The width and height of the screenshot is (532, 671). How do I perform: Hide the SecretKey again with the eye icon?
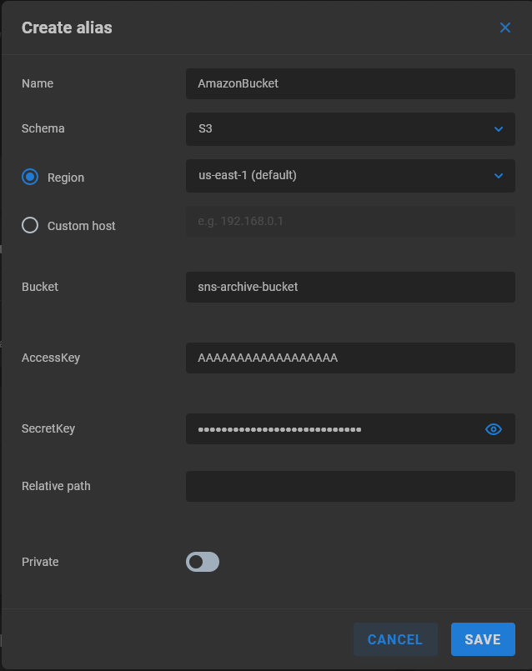pos(493,428)
